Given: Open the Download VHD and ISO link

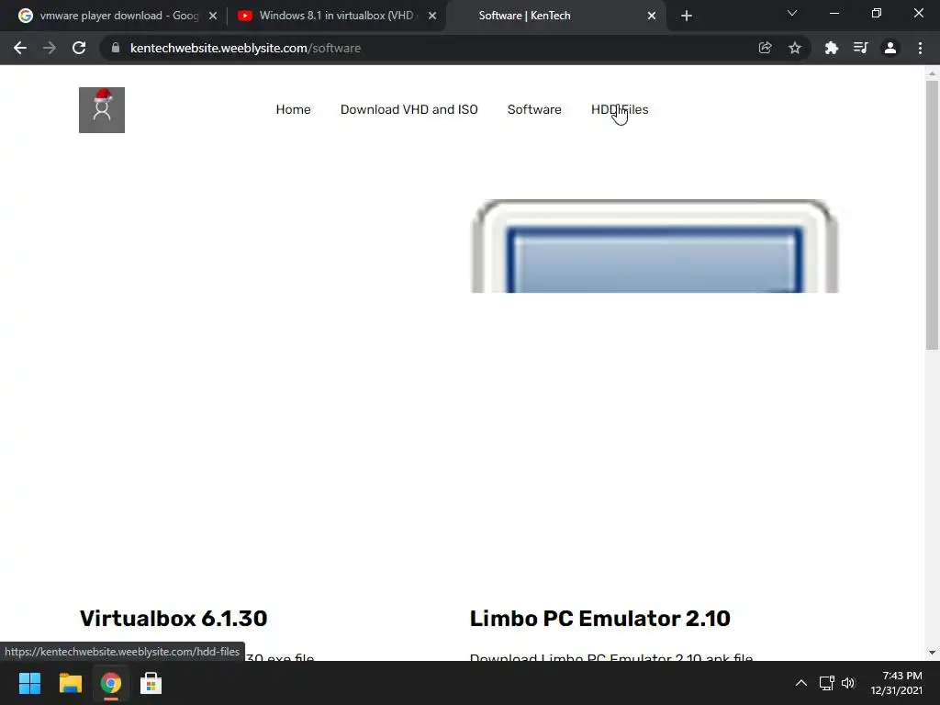Looking at the screenshot, I should coord(408,110).
